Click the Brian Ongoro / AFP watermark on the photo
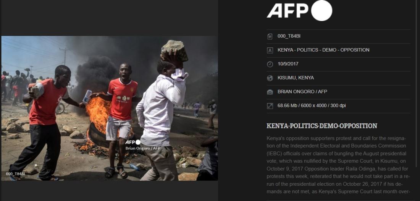The image size is (420, 201). click(143, 148)
